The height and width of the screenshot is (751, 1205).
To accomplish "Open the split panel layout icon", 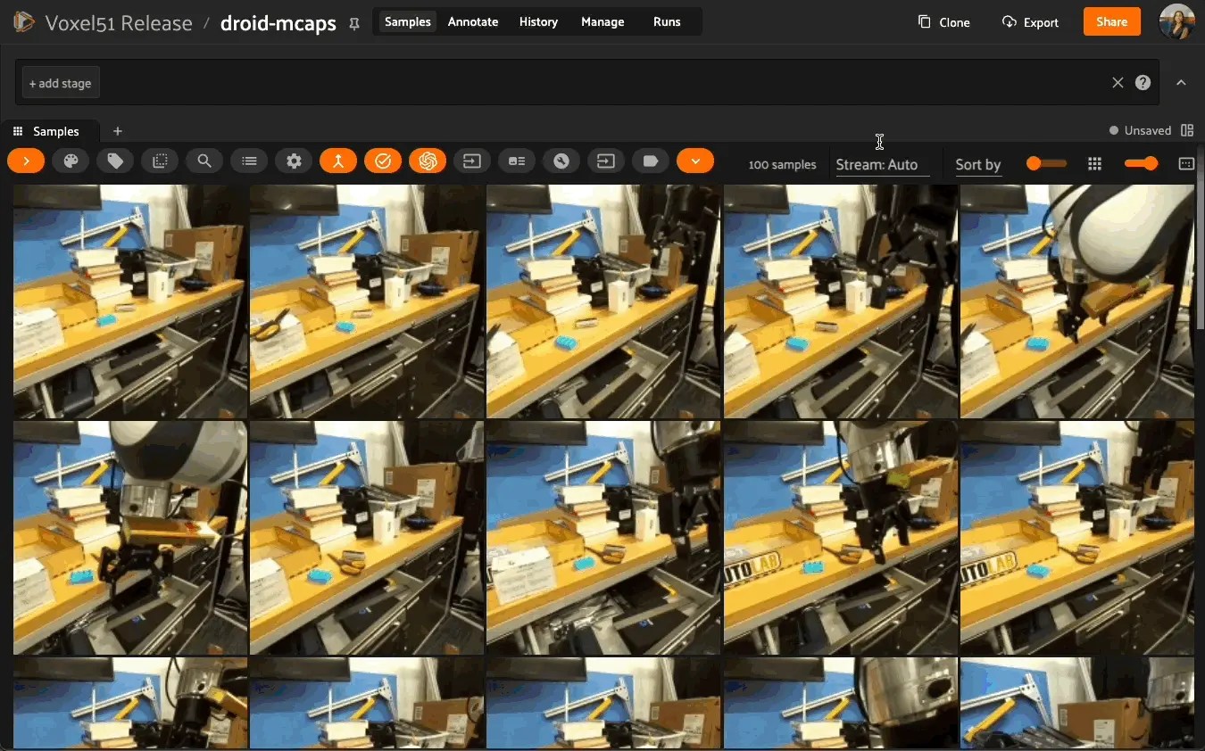I will (x=1187, y=130).
